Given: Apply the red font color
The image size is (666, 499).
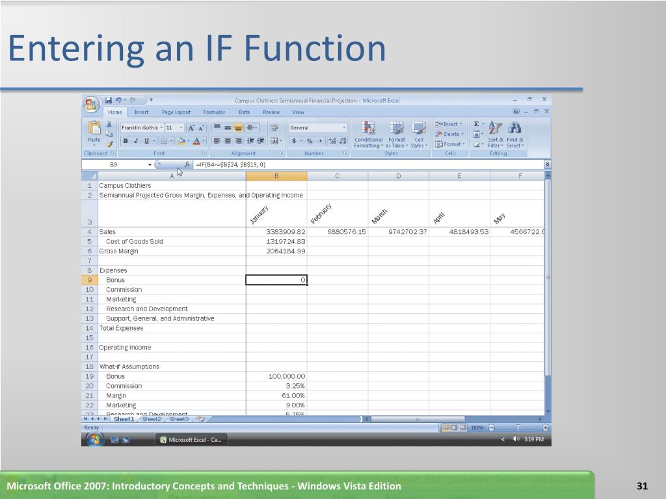Looking at the screenshot, I should (x=196, y=141).
